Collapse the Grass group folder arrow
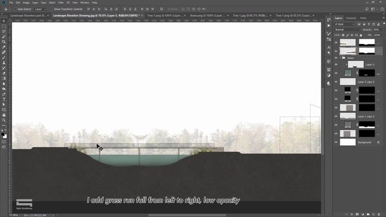Screen dimensions: 386x217 [x=340, y=58]
